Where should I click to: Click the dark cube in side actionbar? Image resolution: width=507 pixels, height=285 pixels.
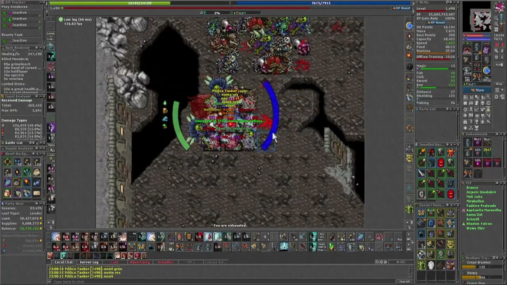(x=410, y=66)
